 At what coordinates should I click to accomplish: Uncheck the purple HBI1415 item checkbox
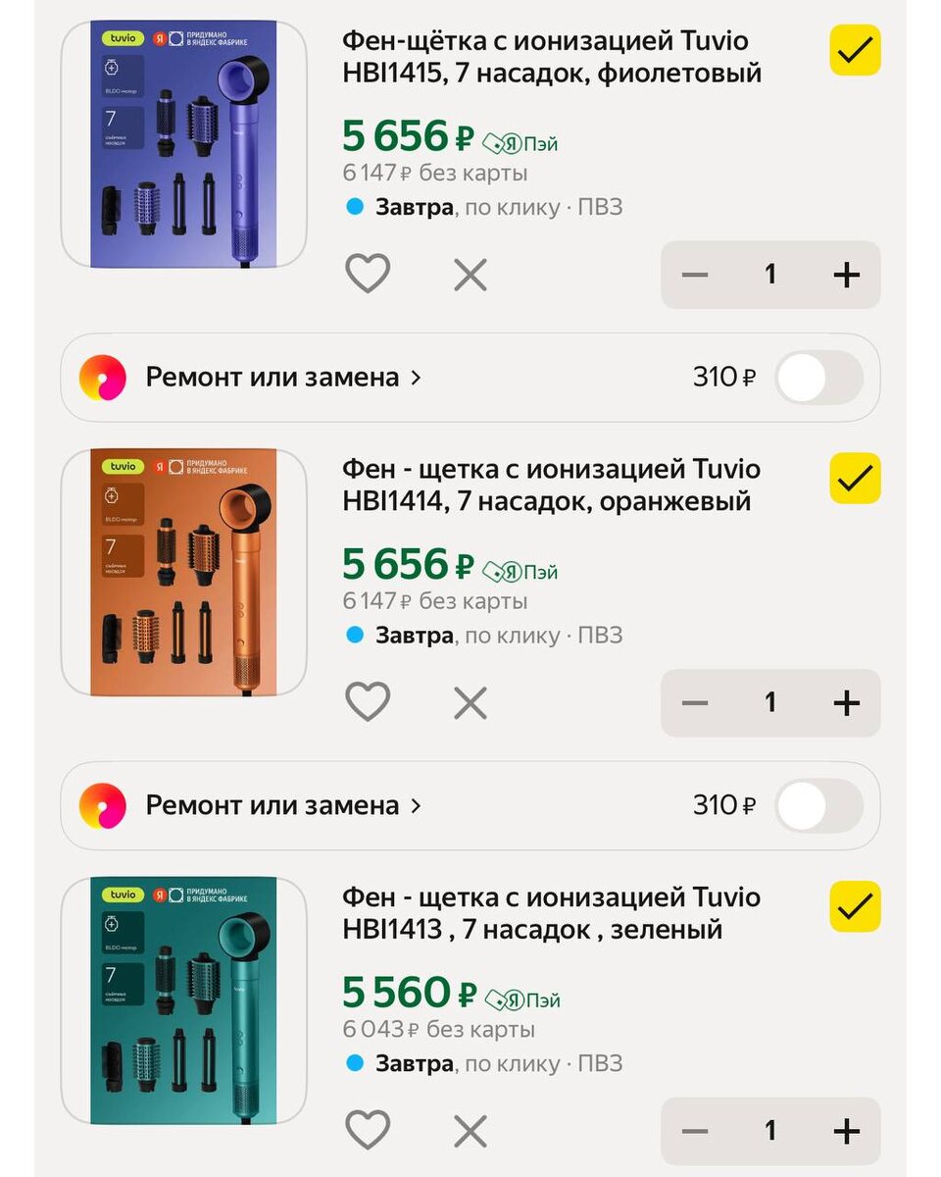(x=855, y=50)
